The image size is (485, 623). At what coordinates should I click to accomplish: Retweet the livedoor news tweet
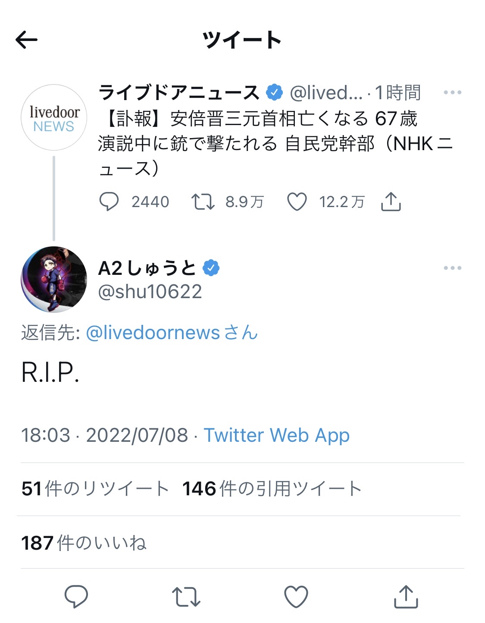pos(203,201)
